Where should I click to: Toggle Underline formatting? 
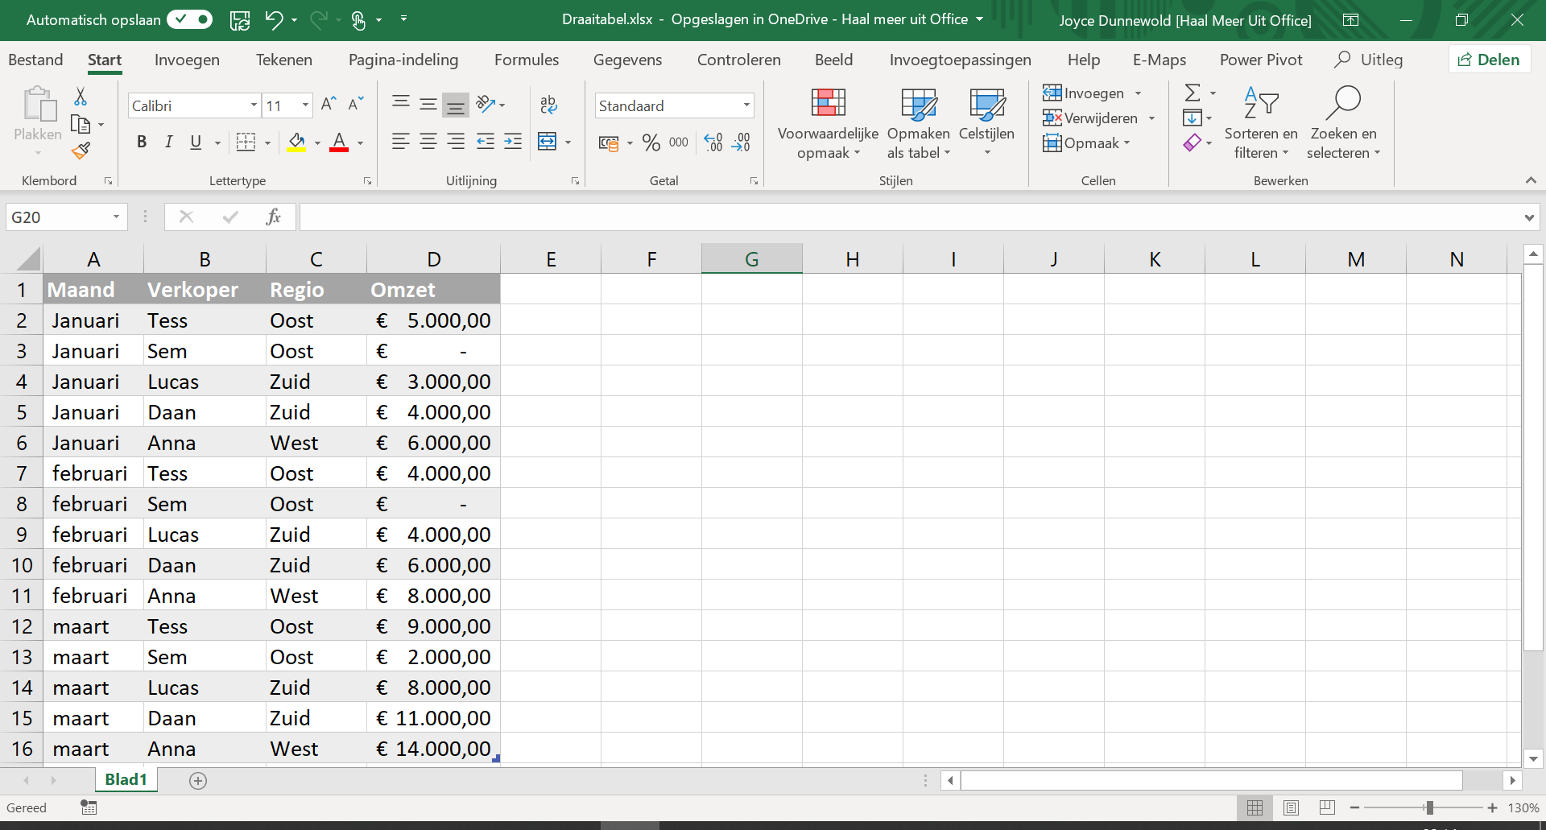pos(196,142)
